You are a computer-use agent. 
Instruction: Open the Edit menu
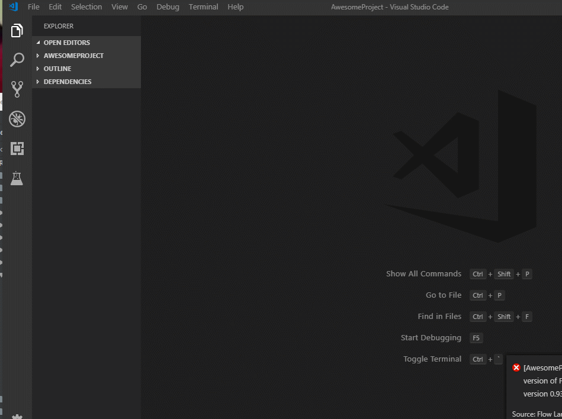click(55, 7)
